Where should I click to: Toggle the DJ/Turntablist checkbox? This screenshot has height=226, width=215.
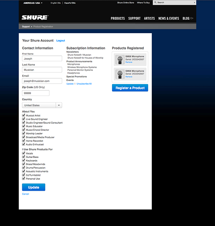click(24, 175)
